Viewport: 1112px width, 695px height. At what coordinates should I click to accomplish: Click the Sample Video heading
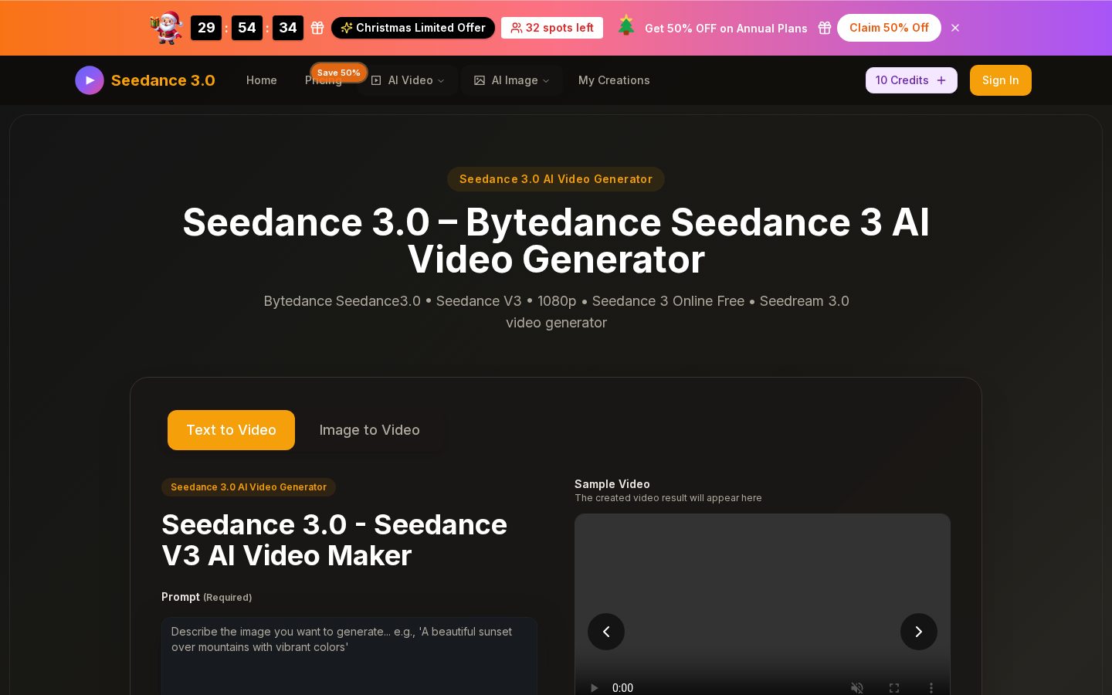pyautogui.click(x=612, y=484)
